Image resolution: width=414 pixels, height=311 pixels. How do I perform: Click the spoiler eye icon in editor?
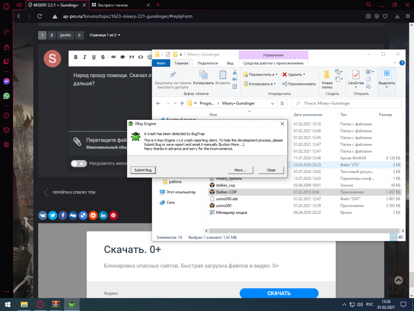pos(122,57)
